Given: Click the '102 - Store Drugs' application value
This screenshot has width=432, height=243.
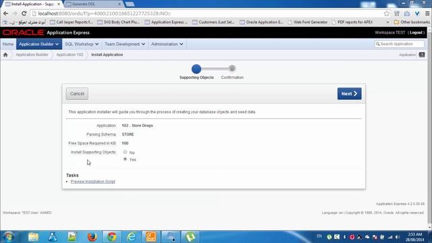Looking at the screenshot, I should 137,126.
